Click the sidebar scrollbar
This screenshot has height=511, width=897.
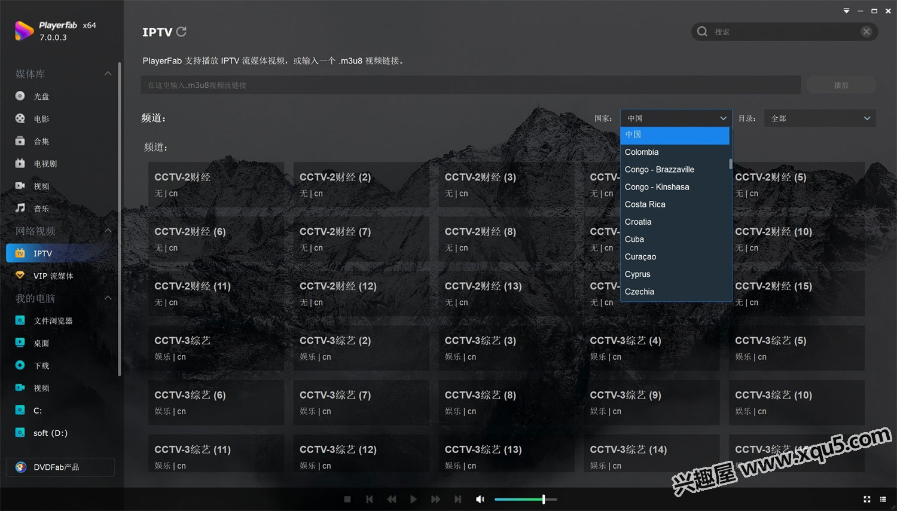point(120,219)
